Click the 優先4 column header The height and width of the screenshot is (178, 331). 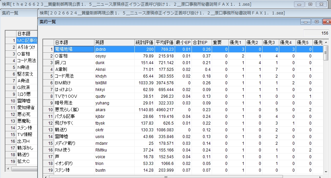point(287,42)
